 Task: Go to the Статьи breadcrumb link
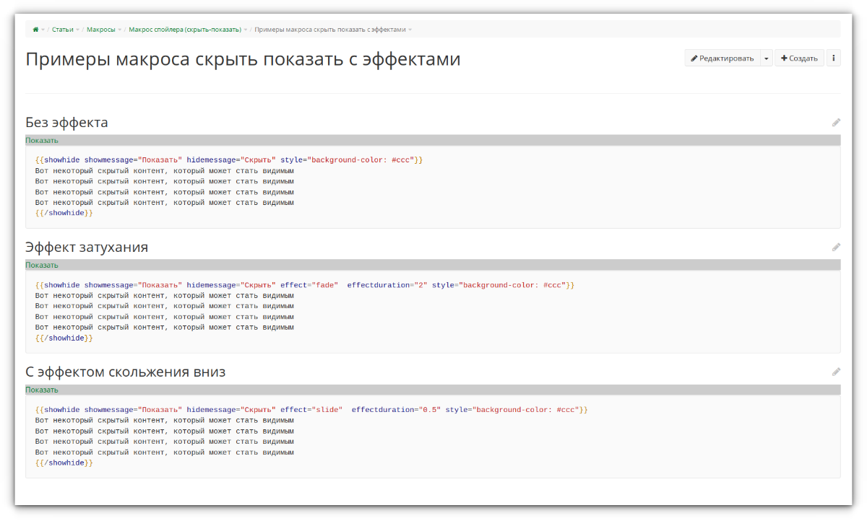tap(63, 30)
